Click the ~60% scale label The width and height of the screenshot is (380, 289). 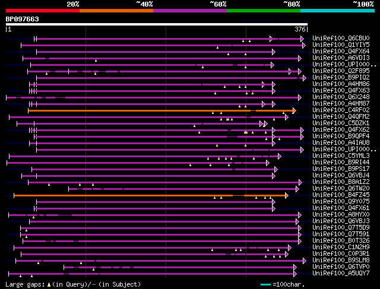coord(218,4)
